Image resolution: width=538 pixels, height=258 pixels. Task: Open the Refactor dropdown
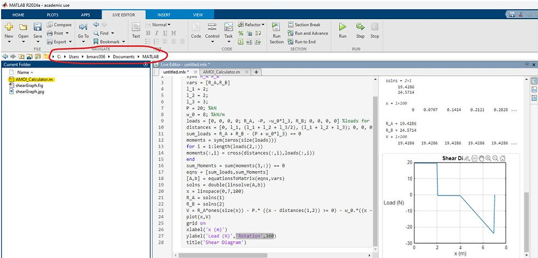[x=251, y=25]
